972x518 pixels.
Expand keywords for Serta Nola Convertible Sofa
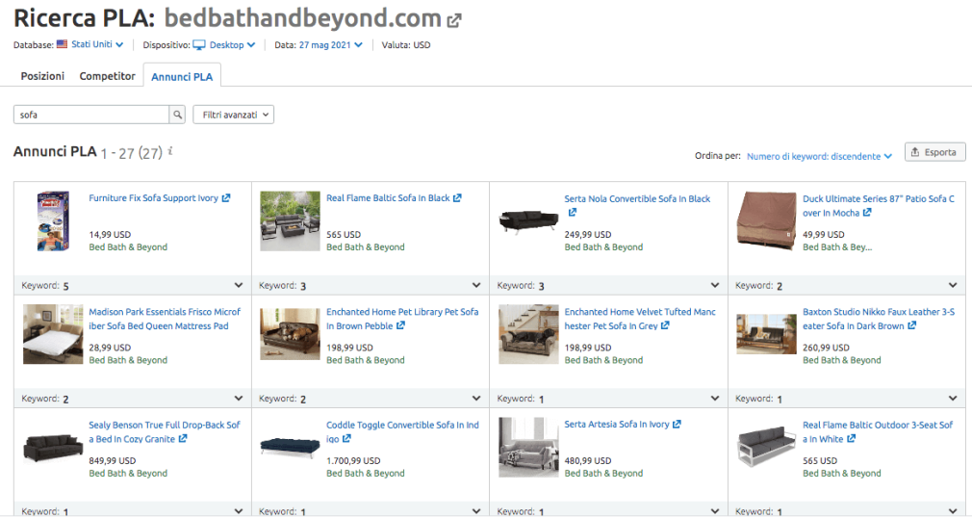click(x=714, y=286)
